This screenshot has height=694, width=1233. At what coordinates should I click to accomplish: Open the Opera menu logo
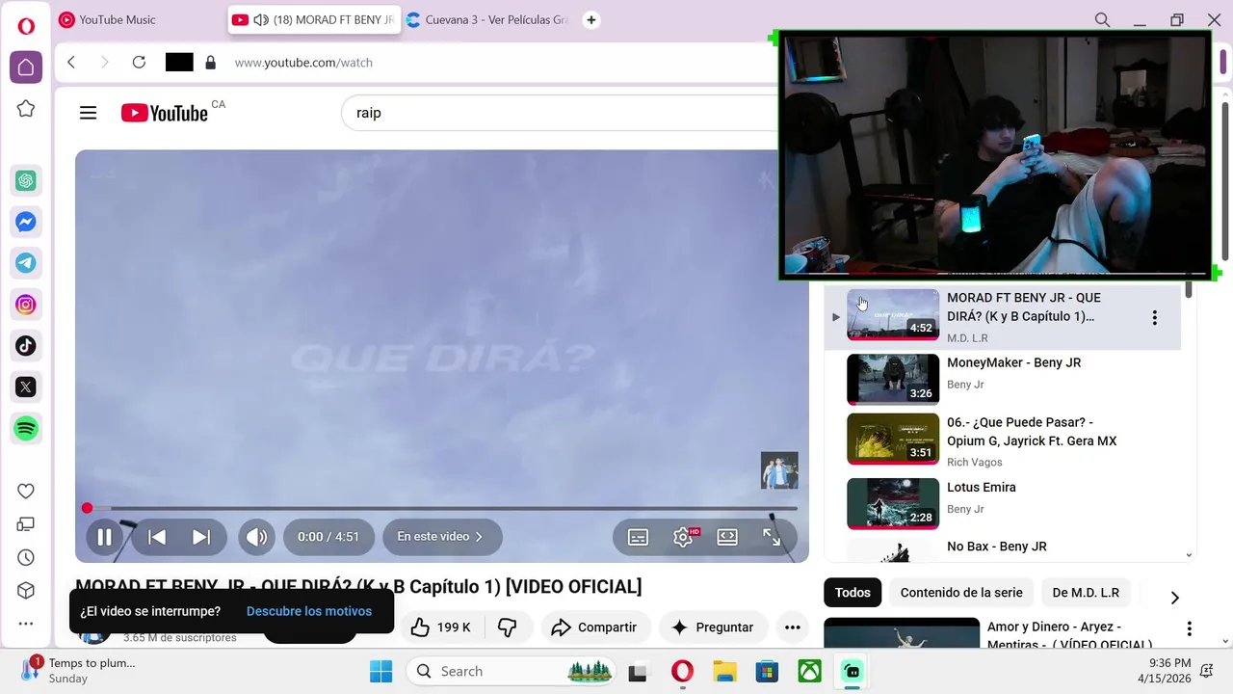coord(26,26)
